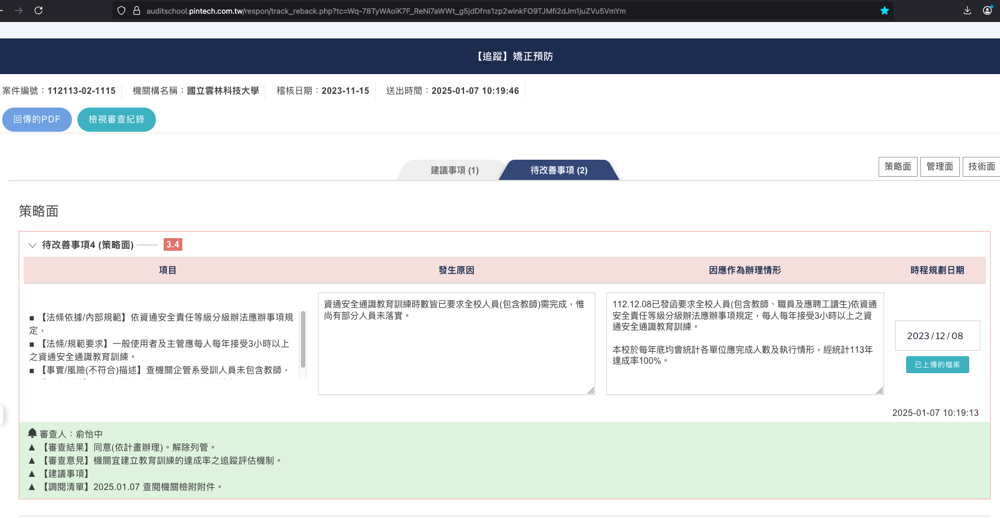Toggle the blue bookmark star
The width and height of the screenshot is (1000, 518).
885,10
